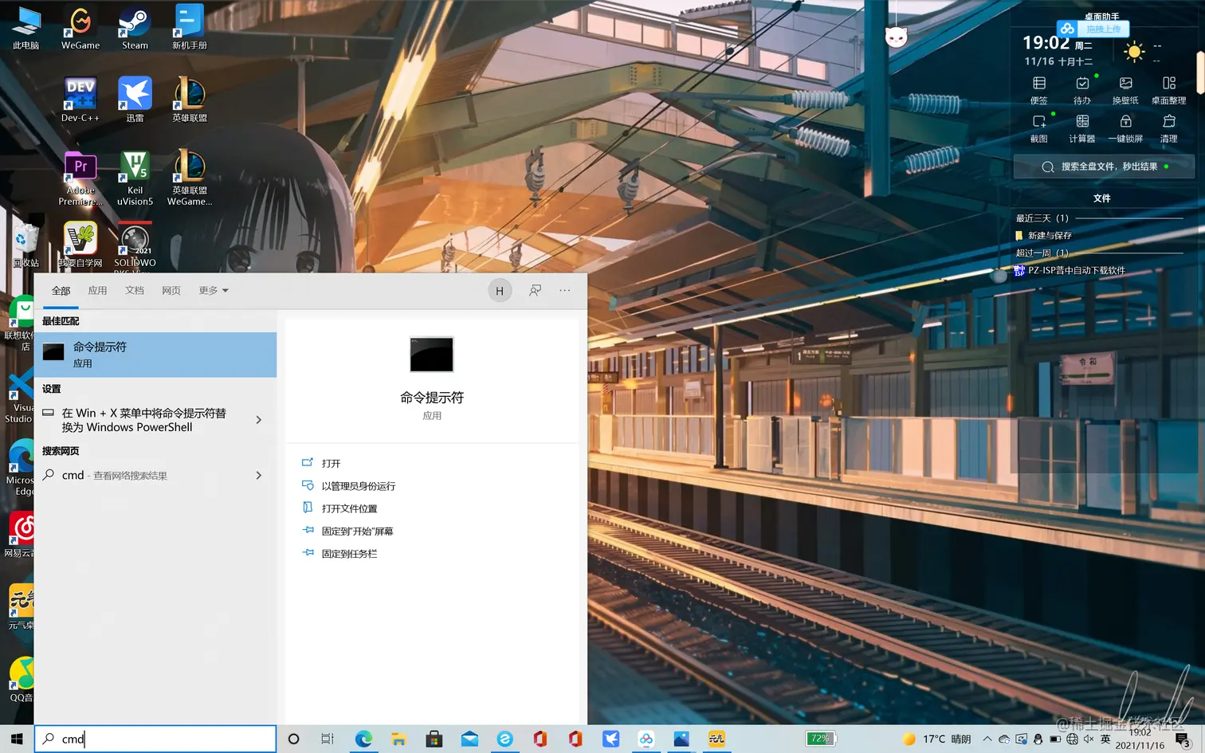The width and height of the screenshot is (1205, 753).
Task: Select the Adobe Premiere desktop icon
Action: (80, 178)
